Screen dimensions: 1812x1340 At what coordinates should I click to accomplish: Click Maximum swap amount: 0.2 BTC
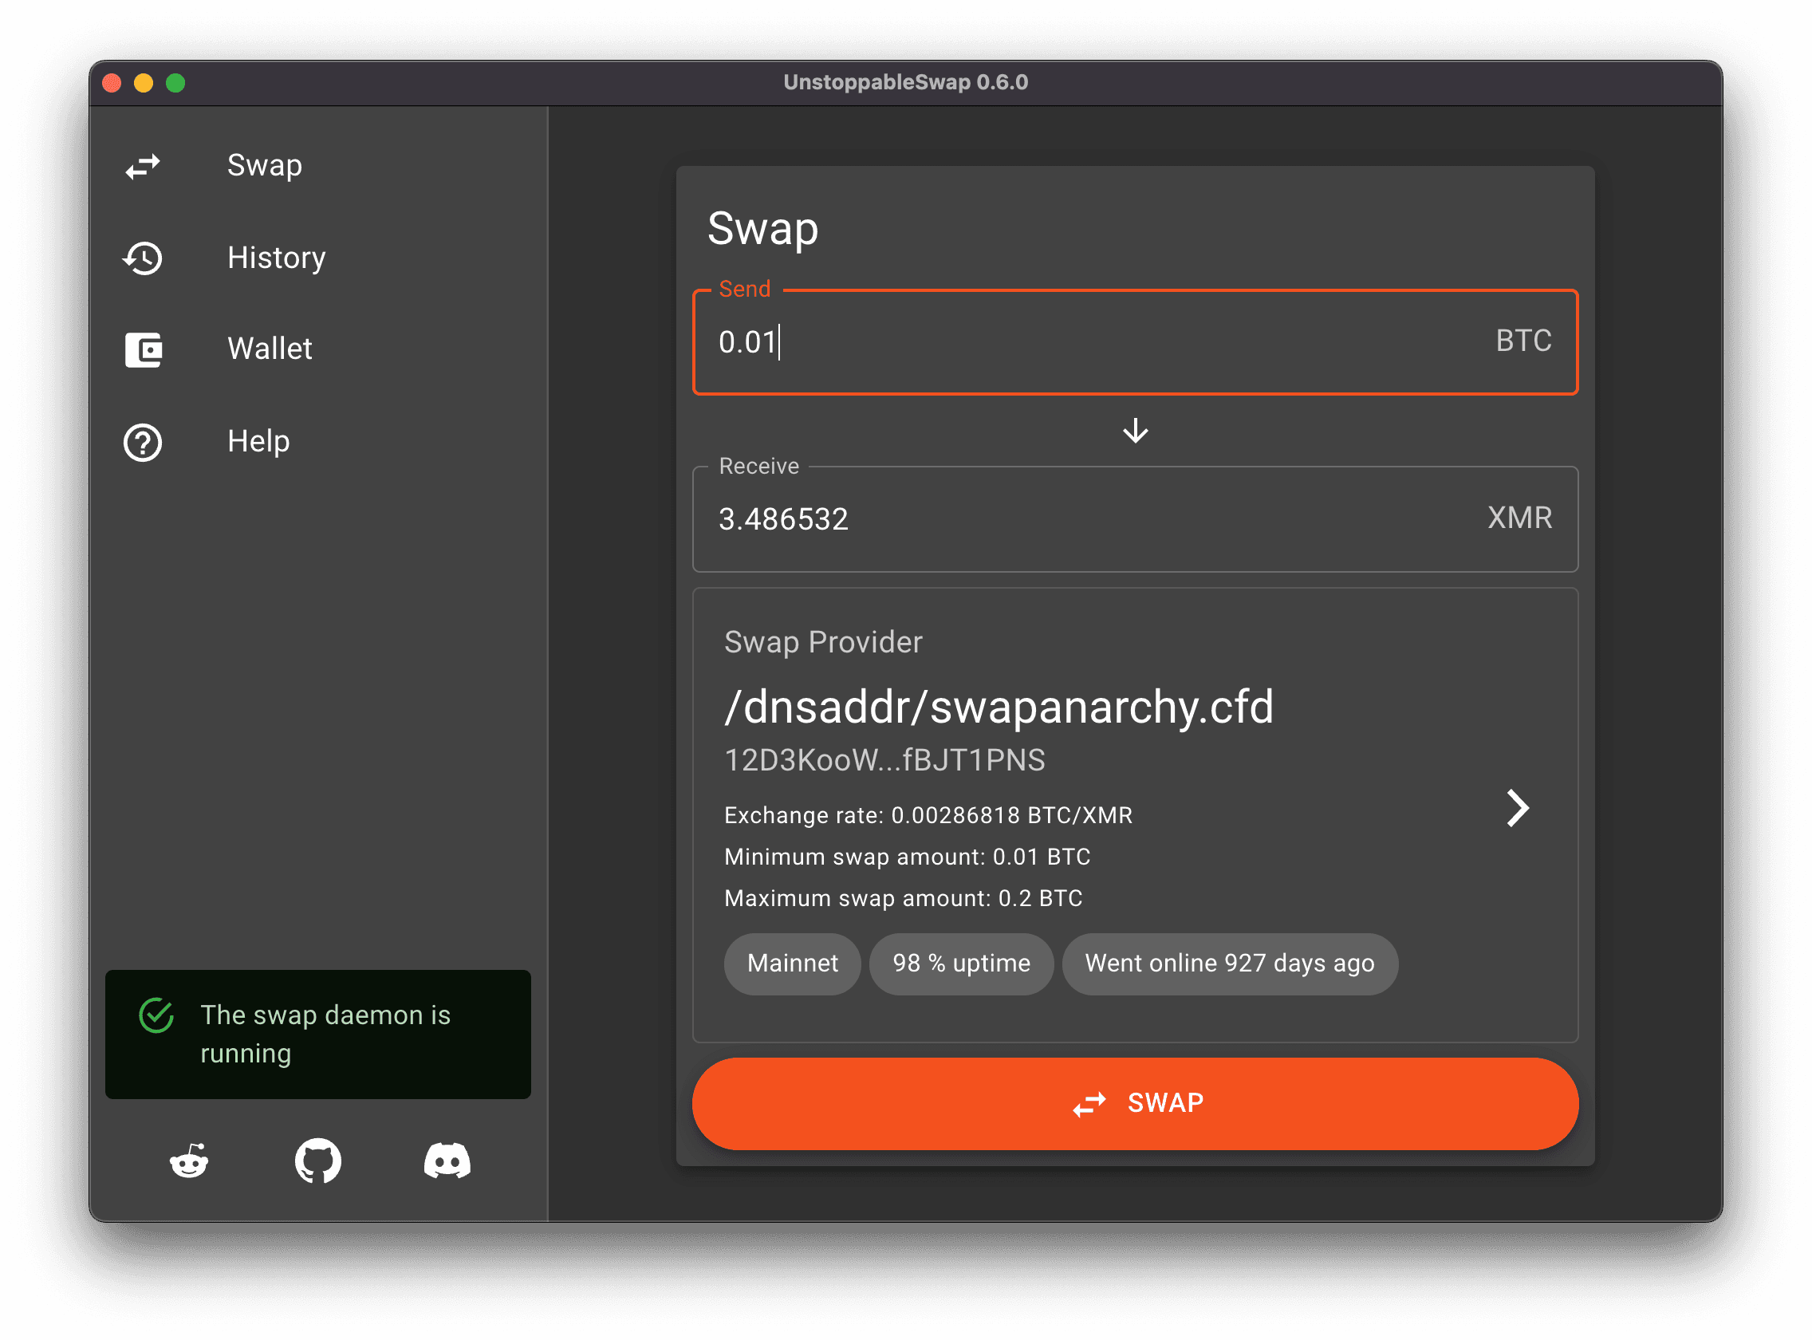pyautogui.click(x=903, y=899)
